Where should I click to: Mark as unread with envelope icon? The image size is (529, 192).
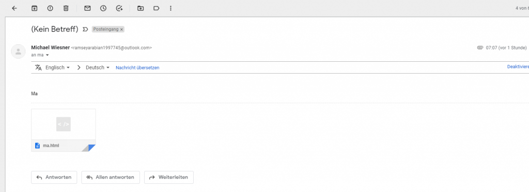tap(87, 8)
